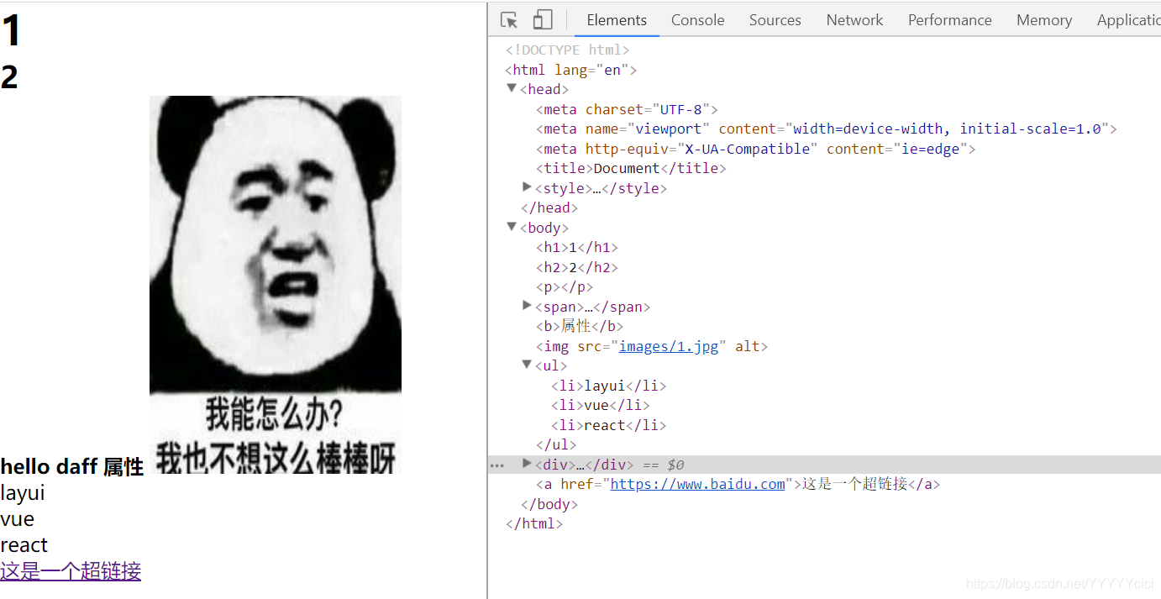
Task: Open the Sources tab
Action: pyautogui.click(x=775, y=20)
